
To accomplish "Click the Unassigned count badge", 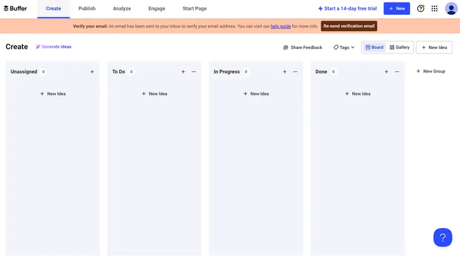I will (x=44, y=72).
